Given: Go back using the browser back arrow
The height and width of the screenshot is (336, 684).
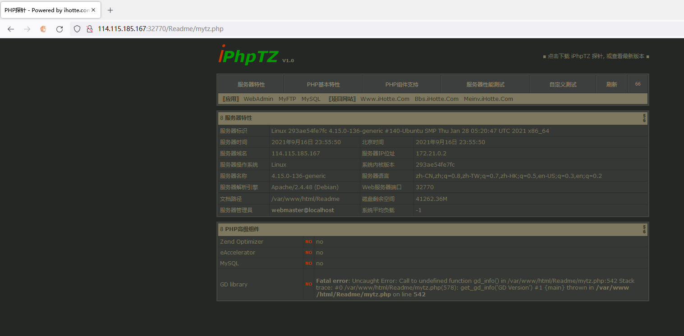Looking at the screenshot, I should 11,29.
